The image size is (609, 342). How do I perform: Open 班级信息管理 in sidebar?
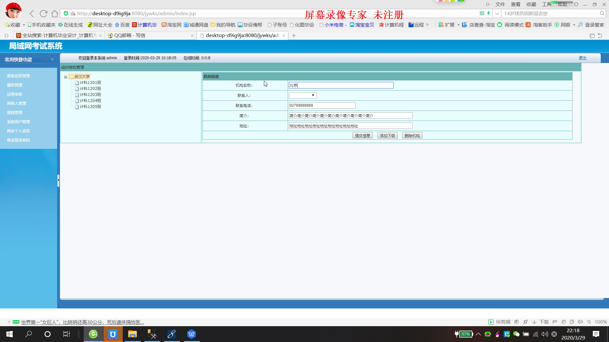pos(18,76)
